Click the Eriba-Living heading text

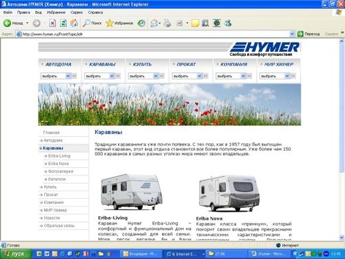point(112,218)
